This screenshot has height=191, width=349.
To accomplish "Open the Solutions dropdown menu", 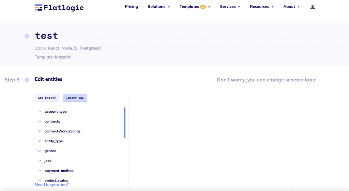I will tap(159, 7).
